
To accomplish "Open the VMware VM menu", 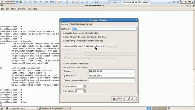I will pyautogui.click(x=41, y=2).
